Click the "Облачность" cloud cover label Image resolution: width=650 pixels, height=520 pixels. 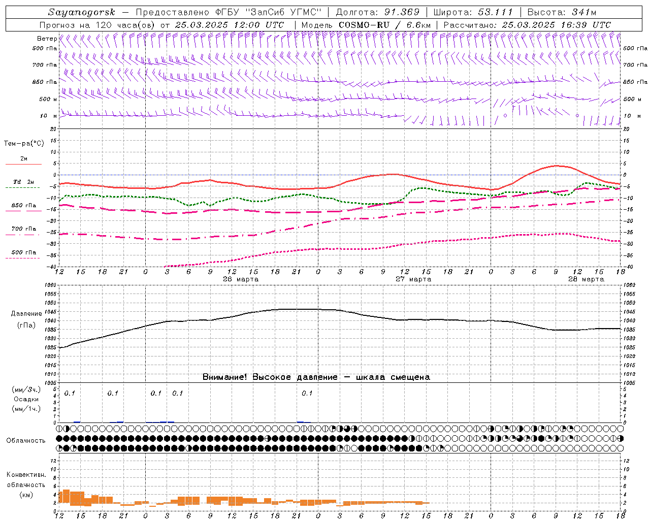click(26, 441)
